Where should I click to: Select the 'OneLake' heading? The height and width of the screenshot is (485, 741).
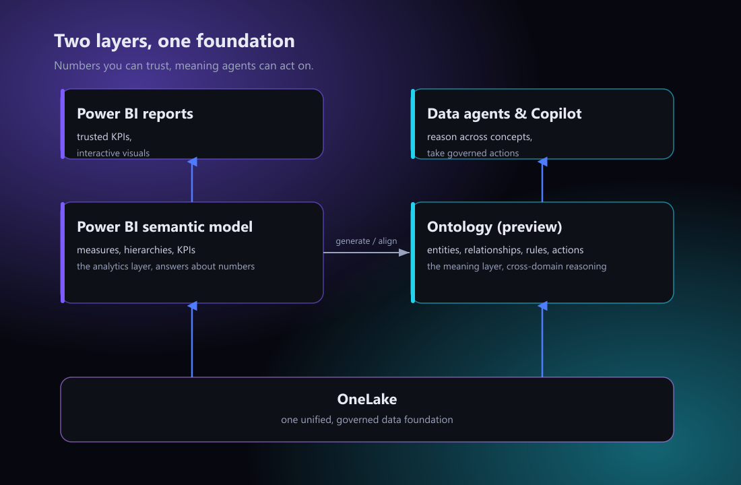pos(367,399)
